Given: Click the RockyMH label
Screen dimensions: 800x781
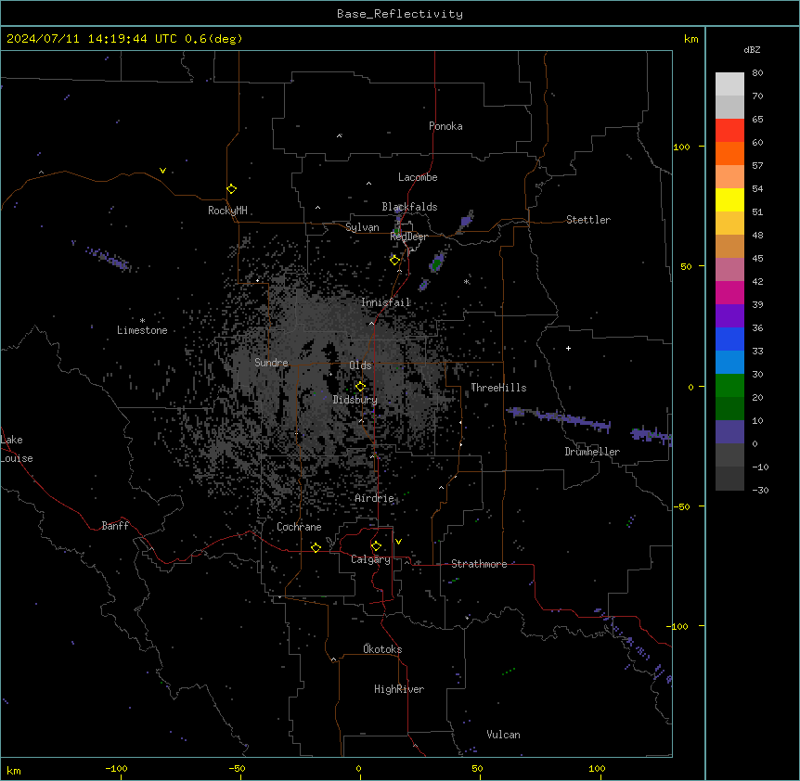Looking at the screenshot, I should point(227,211).
